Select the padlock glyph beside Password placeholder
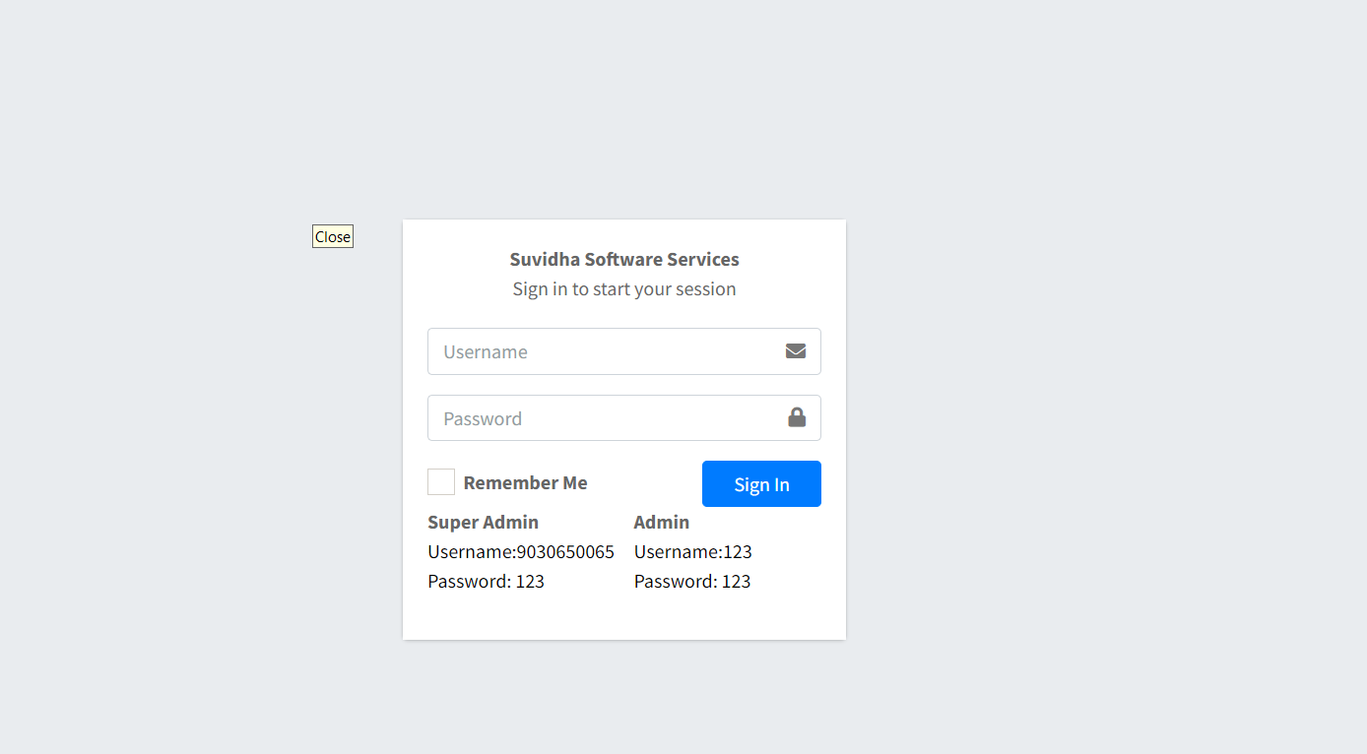 click(796, 417)
